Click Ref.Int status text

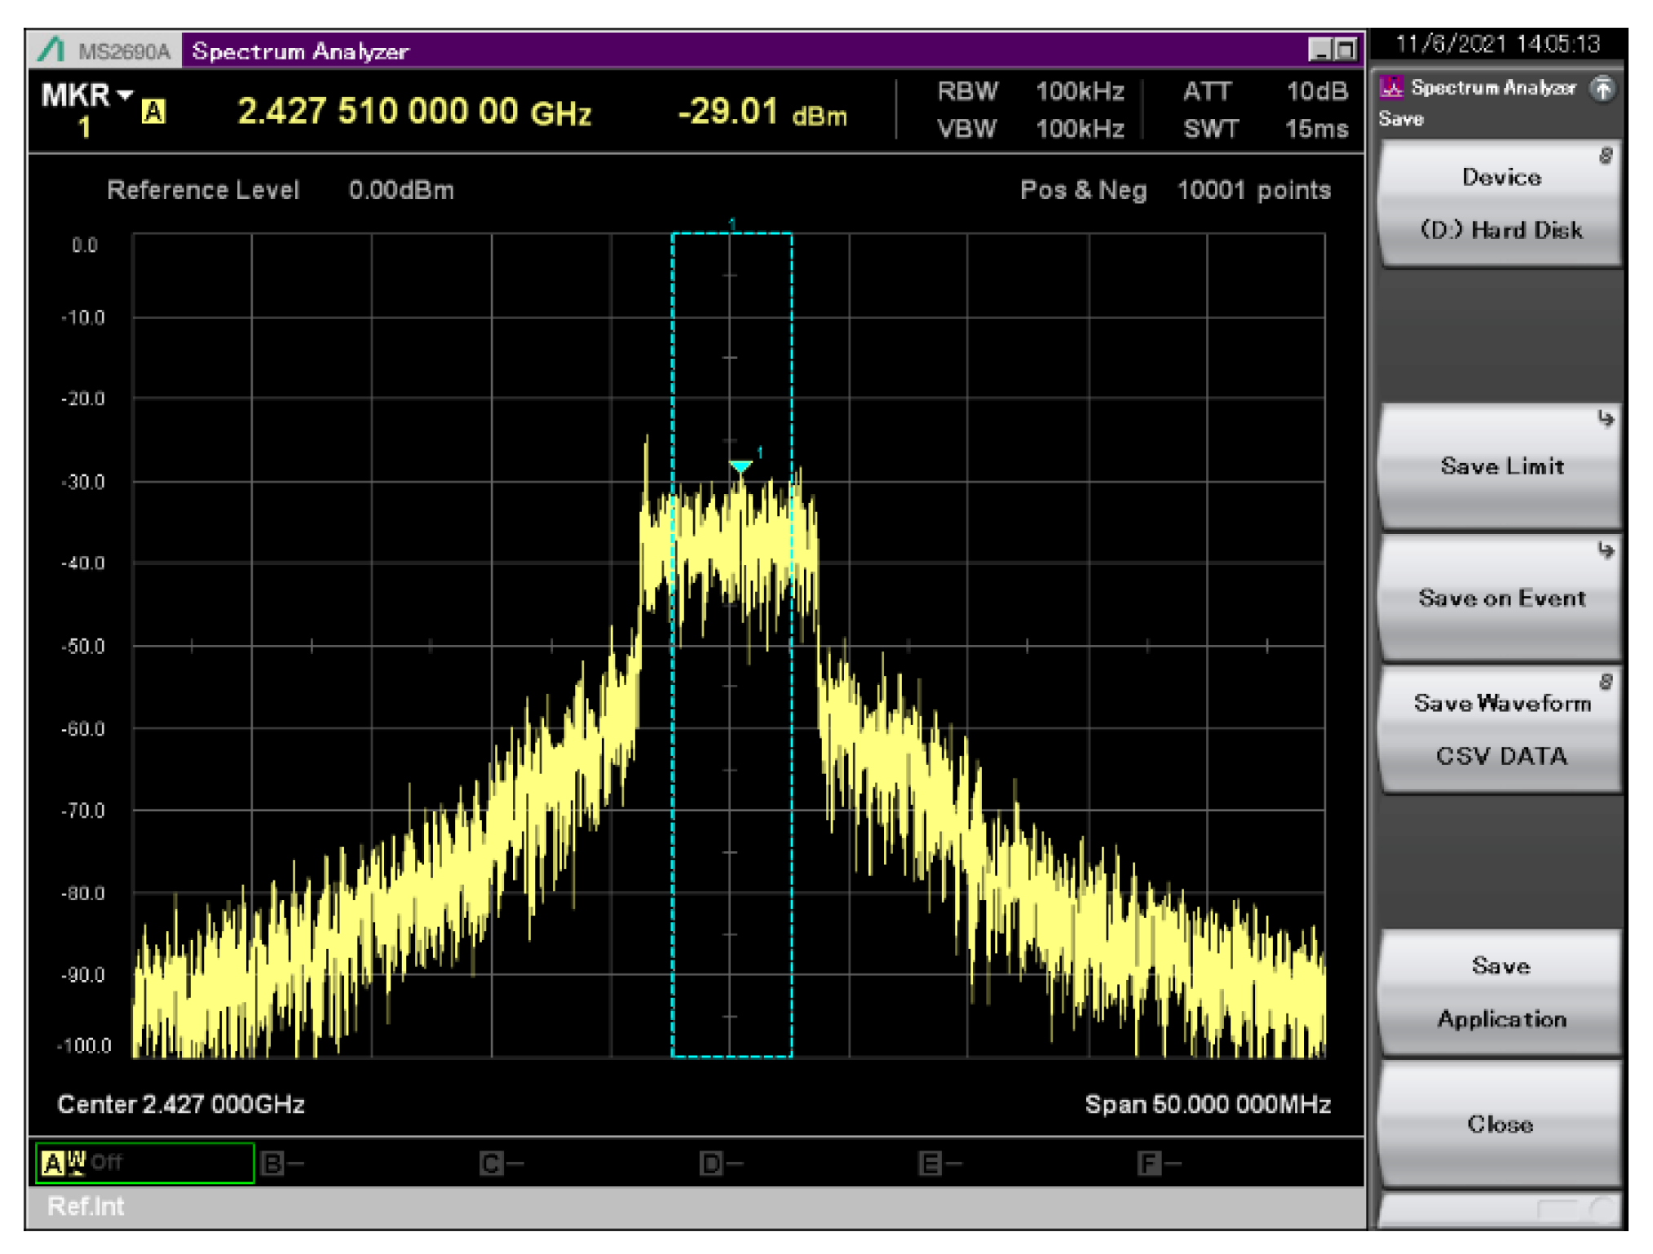pos(86,1207)
